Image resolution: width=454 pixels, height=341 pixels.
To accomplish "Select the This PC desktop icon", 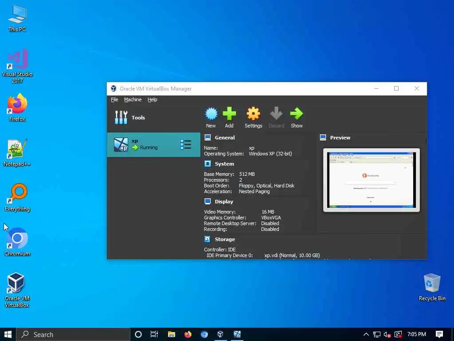I will (17, 19).
